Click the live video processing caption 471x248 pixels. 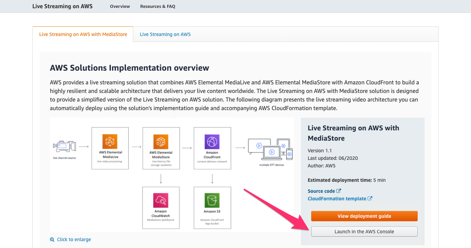110,162
